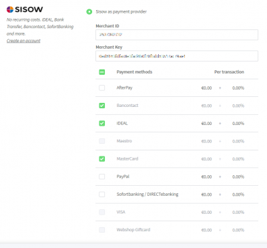The height and width of the screenshot is (248, 267).
Task: Click the Sofortbanking €0.00 fixed fee
Action: (x=206, y=195)
